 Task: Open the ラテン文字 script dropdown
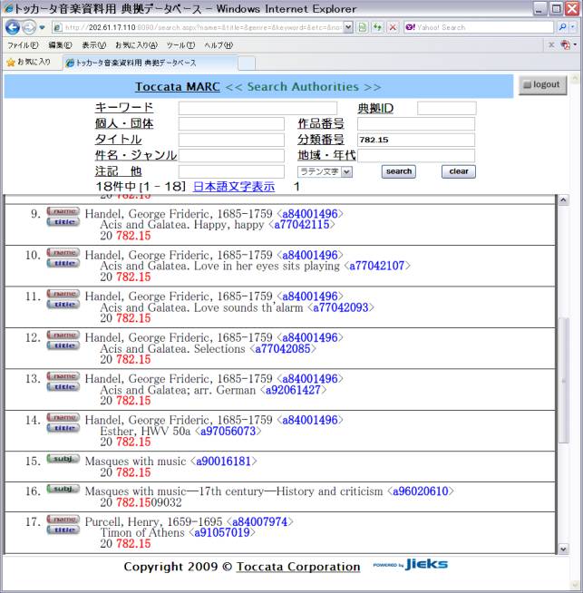point(326,172)
